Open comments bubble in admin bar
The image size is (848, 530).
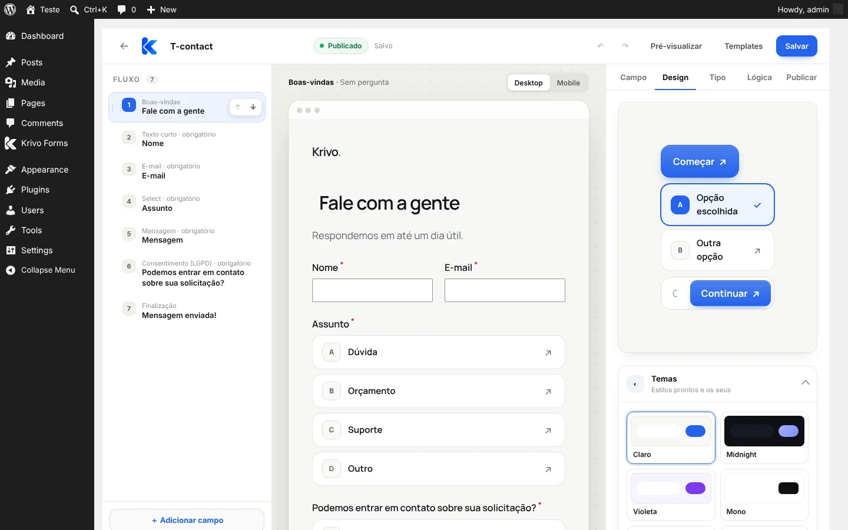tap(127, 9)
